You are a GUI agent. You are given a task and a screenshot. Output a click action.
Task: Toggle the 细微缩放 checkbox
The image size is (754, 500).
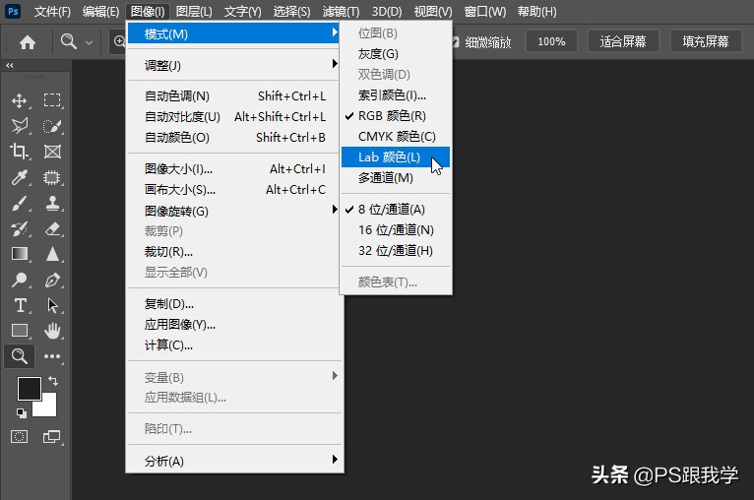(455, 42)
